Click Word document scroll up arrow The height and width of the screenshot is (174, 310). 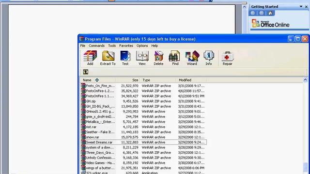pos(244,7)
